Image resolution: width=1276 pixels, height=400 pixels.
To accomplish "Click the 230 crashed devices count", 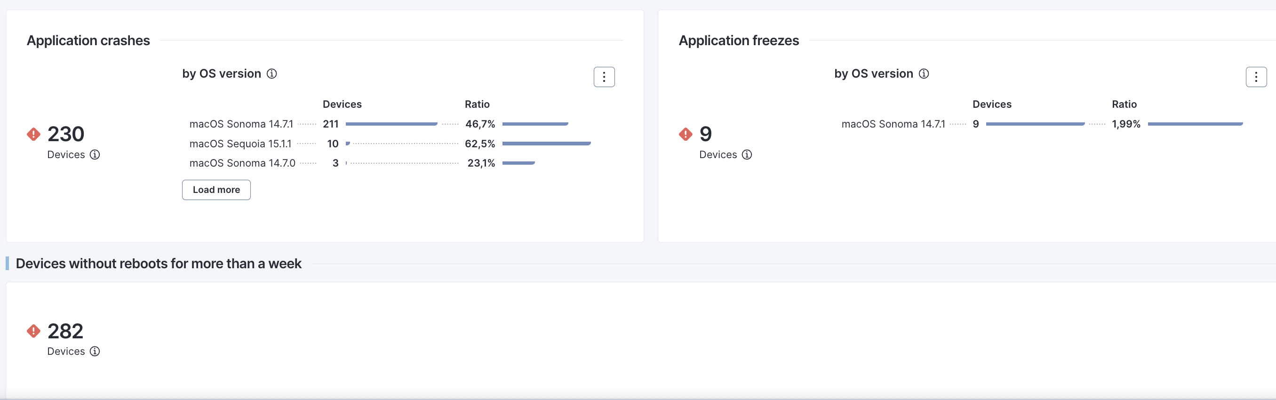I will click(66, 134).
